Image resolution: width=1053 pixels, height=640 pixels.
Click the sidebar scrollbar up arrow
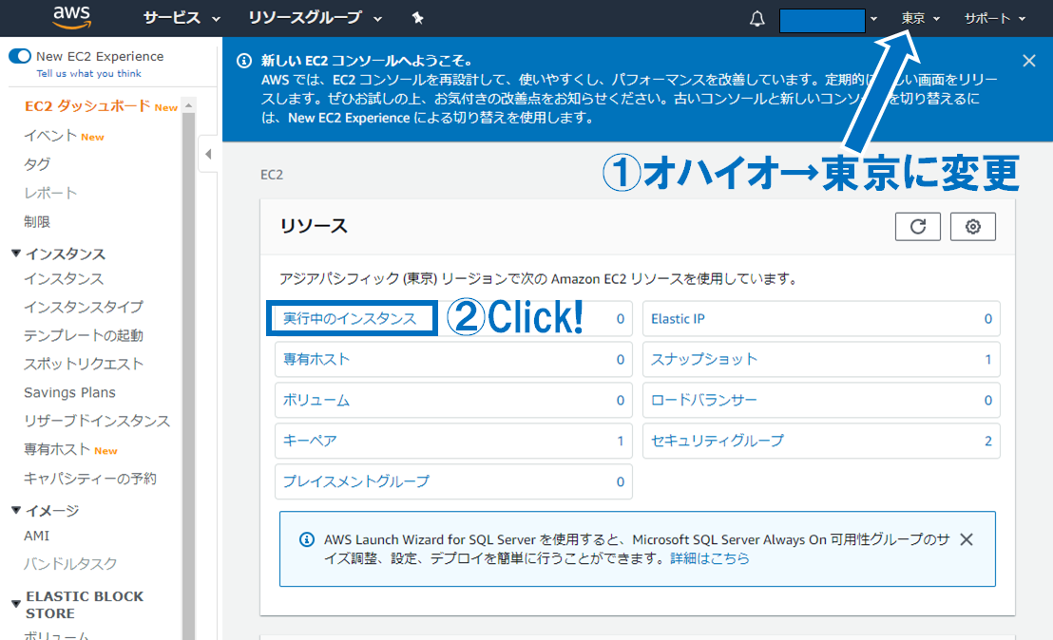[x=189, y=105]
